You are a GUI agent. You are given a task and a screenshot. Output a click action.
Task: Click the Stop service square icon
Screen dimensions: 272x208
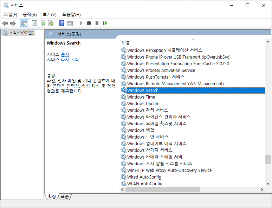tap(89, 23)
